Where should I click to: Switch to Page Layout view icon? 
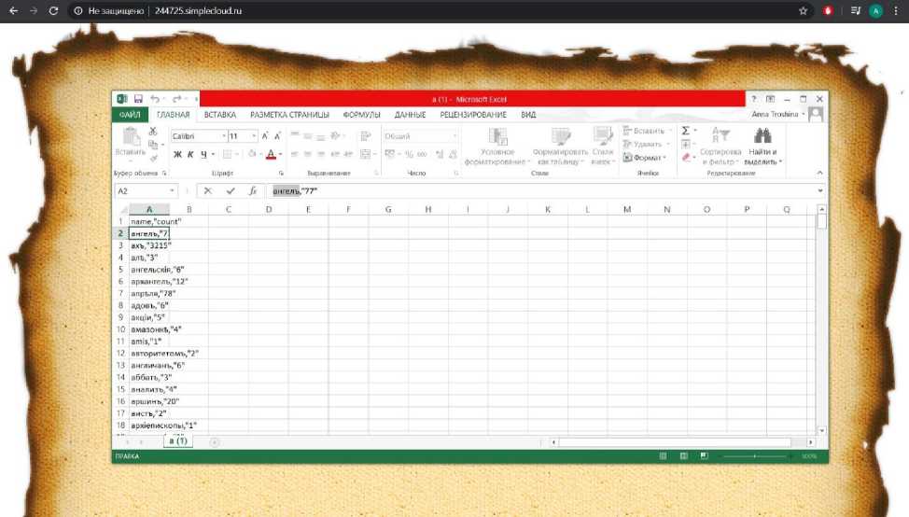[x=683, y=456]
